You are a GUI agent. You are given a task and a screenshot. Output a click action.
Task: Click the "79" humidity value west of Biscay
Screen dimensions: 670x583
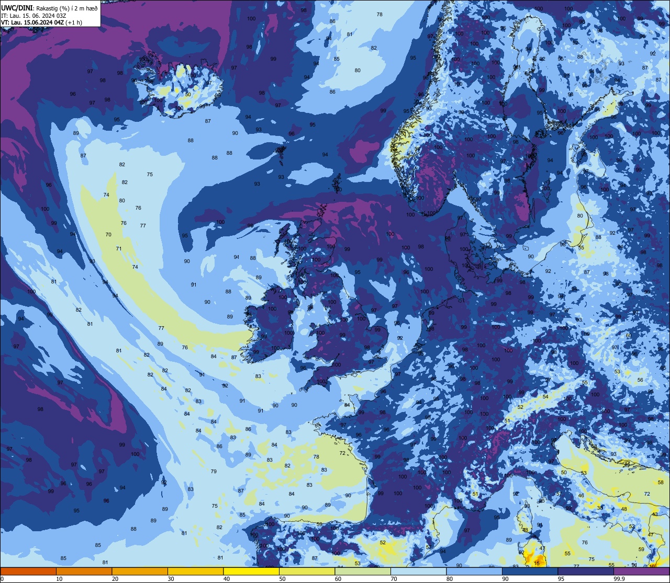[214, 472]
